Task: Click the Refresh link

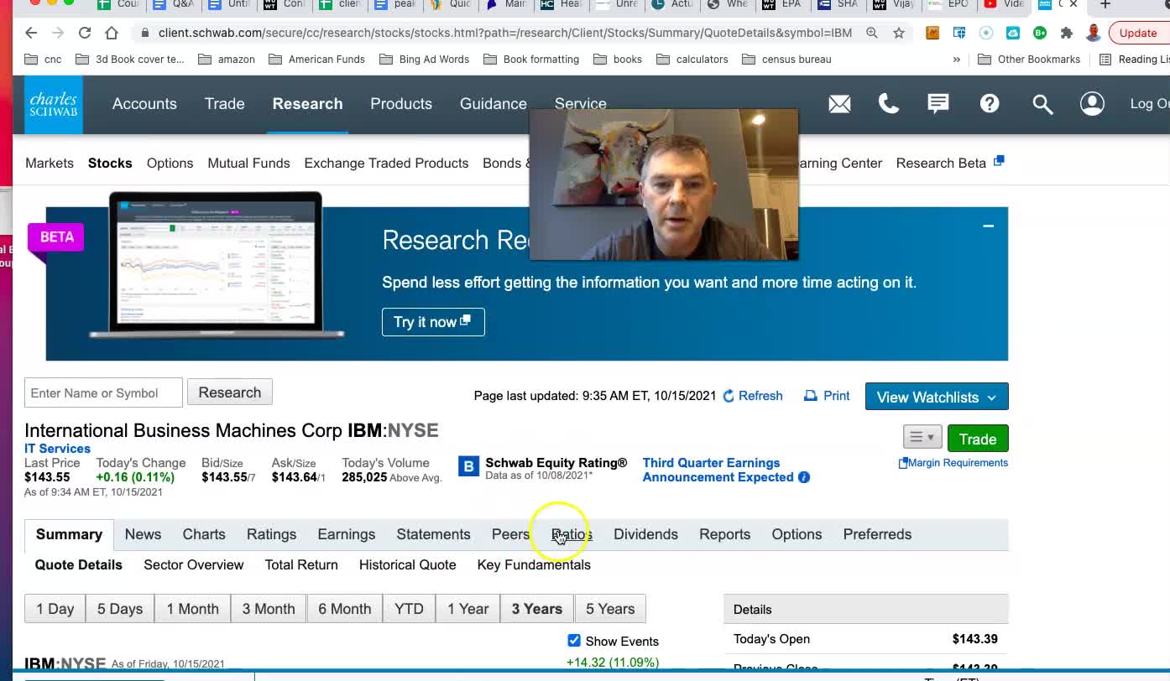Action: point(753,396)
